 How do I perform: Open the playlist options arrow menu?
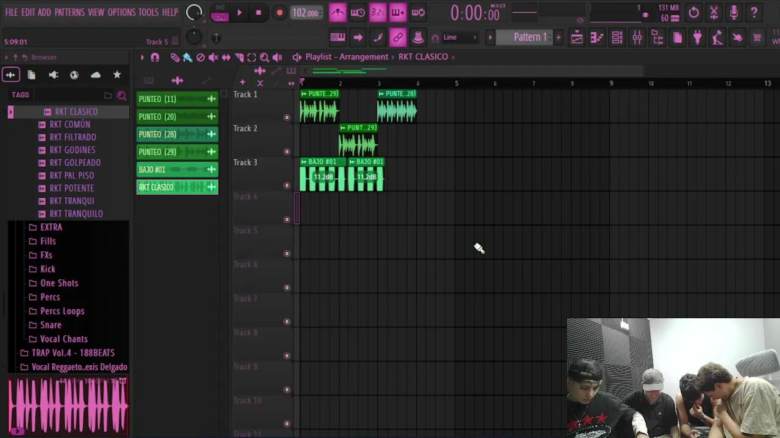tap(142, 57)
